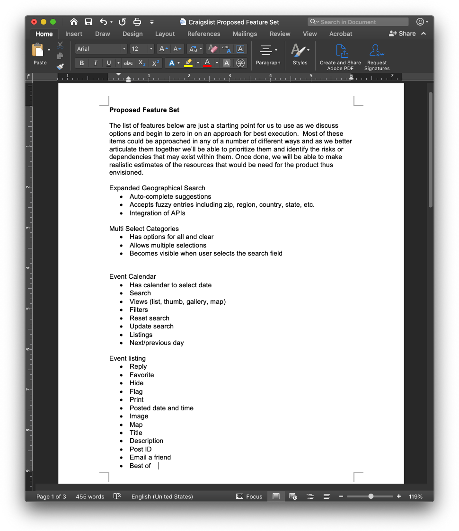Click Create and Share Adobe PDF
This screenshot has height=531, width=459.
pos(340,58)
